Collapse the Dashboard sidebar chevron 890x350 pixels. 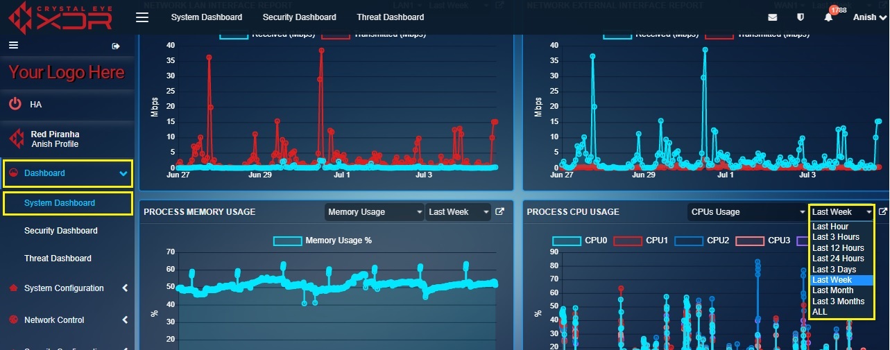[x=123, y=174]
